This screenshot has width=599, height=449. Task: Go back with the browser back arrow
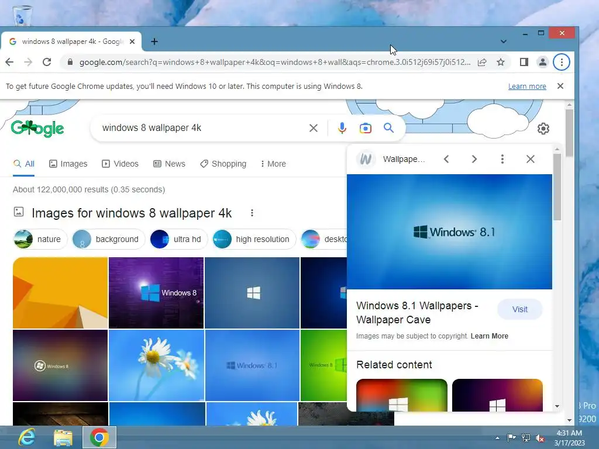[9, 62]
